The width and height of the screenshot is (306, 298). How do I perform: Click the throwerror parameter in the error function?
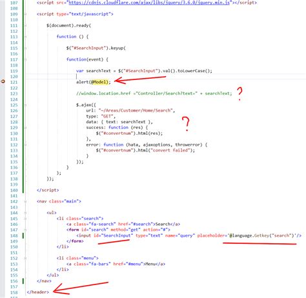pyautogui.click(x=188, y=144)
